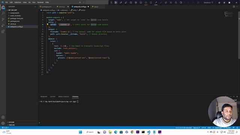Open the Source Control view

click(x=3, y=19)
